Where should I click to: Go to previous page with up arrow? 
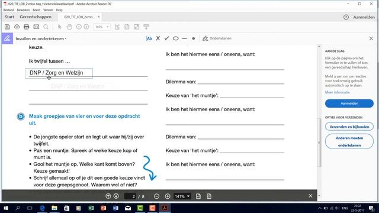click(108, 196)
